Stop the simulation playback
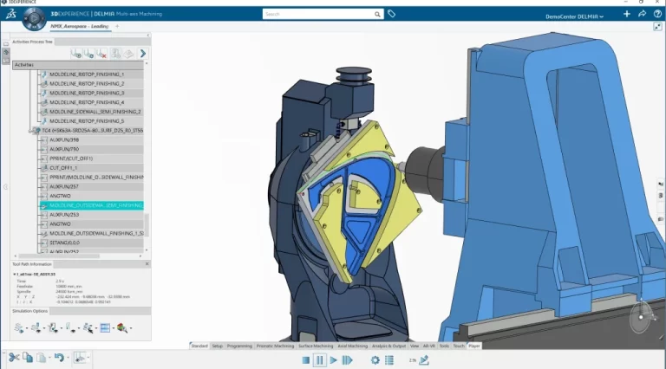Image resolution: width=666 pixels, height=369 pixels. pos(306,359)
